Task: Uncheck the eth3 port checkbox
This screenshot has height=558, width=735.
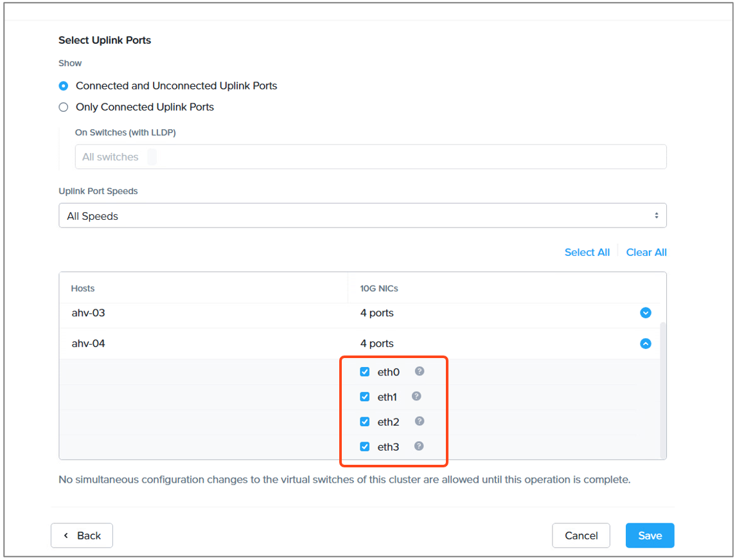Action: pyautogui.click(x=365, y=446)
